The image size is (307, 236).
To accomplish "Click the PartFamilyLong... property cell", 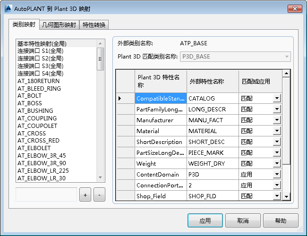I will pyautogui.click(x=161, y=109).
